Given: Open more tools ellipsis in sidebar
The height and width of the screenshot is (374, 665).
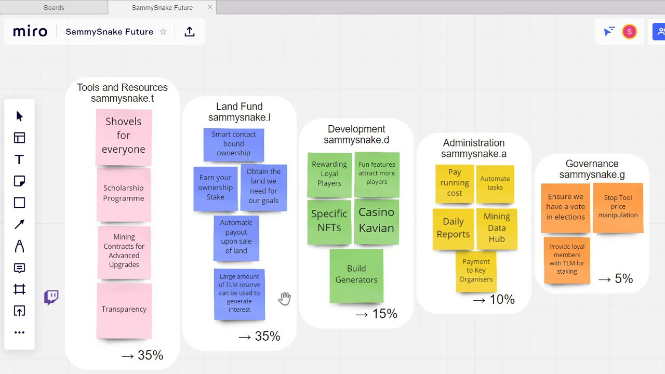Looking at the screenshot, I should pyautogui.click(x=19, y=332).
